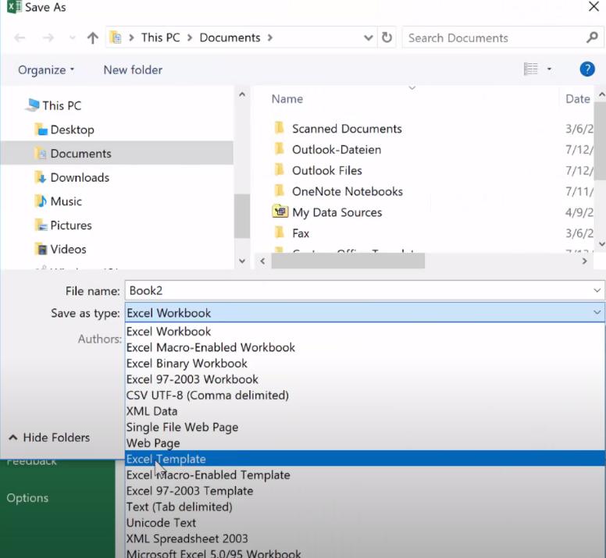Click the Scanned Documents folder icon

tap(279, 128)
